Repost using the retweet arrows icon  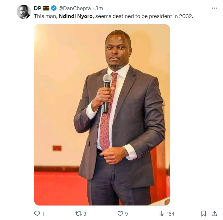[79, 214]
